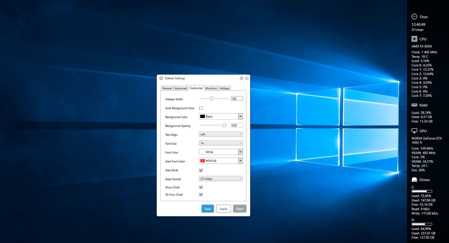Click the 'Fan: 20%' GPU reading
The height and width of the screenshot is (243, 449).
pyautogui.click(x=418, y=170)
